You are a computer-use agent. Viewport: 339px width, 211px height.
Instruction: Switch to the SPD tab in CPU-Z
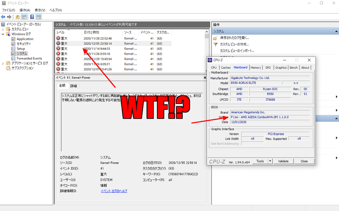pos(268,68)
